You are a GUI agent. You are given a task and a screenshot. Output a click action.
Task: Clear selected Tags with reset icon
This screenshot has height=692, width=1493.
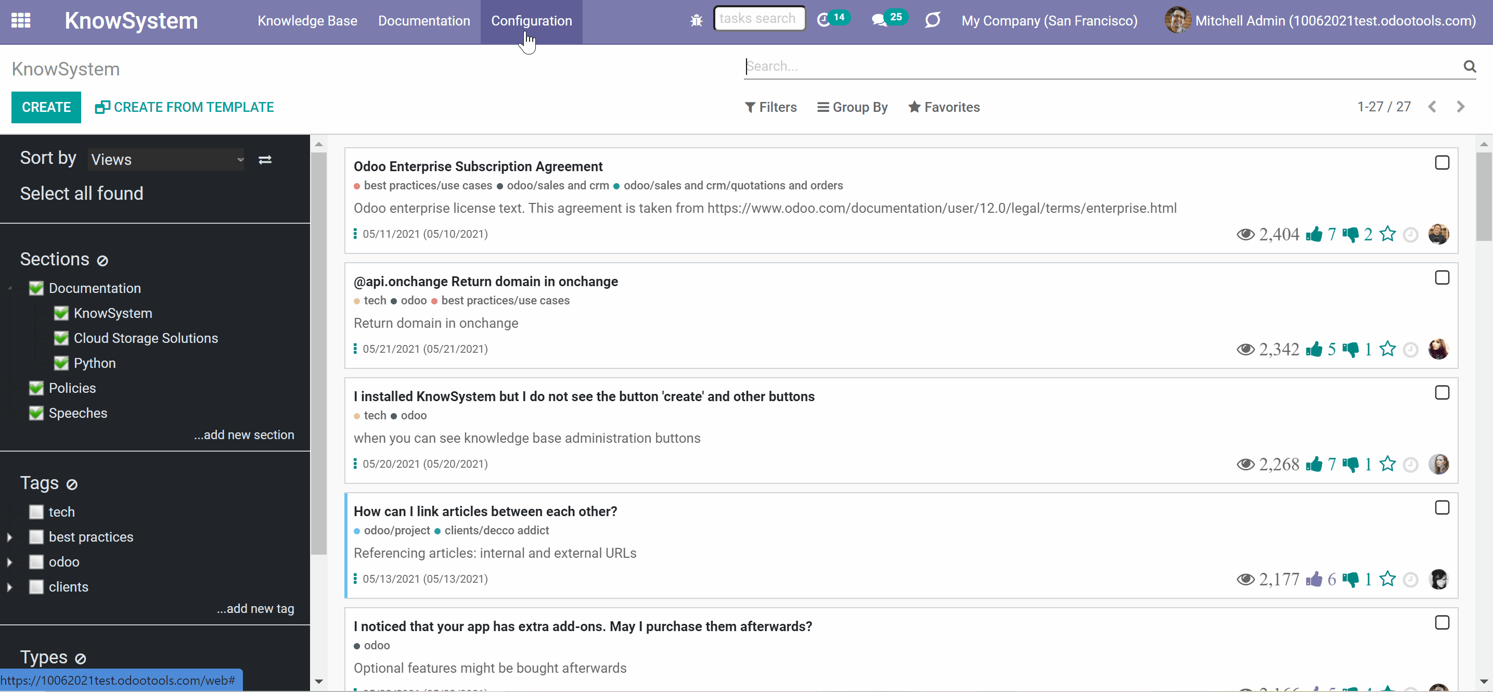click(x=72, y=484)
